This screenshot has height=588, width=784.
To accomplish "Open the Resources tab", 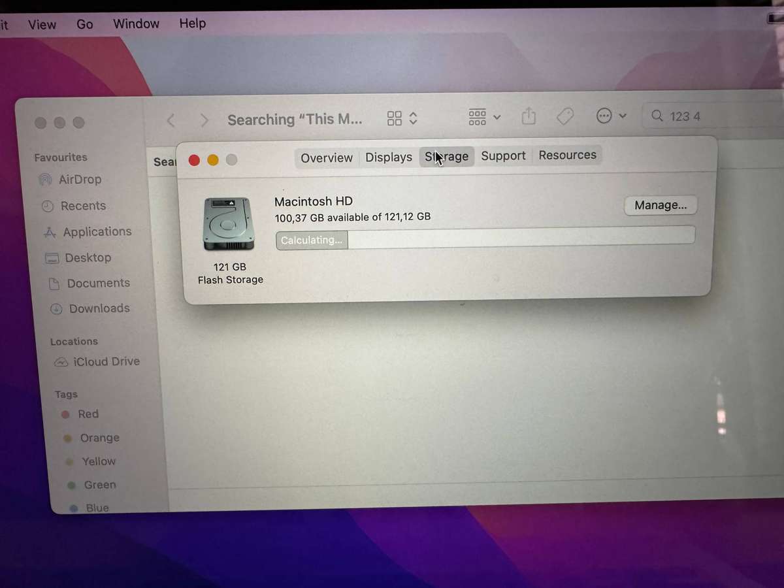I will tap(567, 155).
